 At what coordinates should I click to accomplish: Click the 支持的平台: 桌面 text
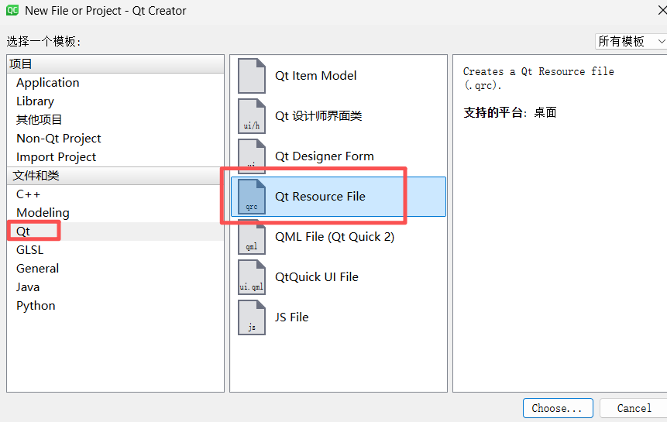tap(510, 112)
